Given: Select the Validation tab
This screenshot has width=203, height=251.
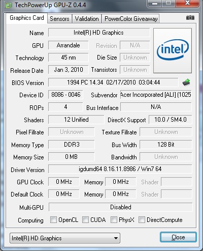Looking at the screenshot, I should [x=87, y=19].
